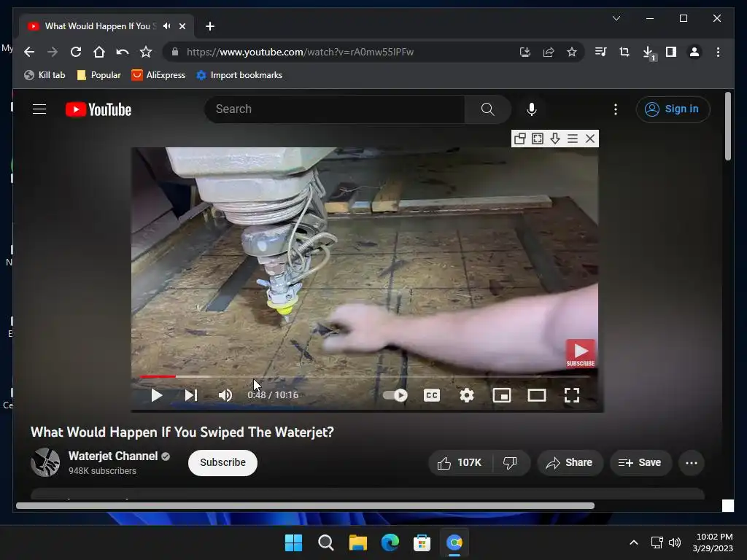Share the video
This screenshot has width=747, height=560.
pos(570,463)
